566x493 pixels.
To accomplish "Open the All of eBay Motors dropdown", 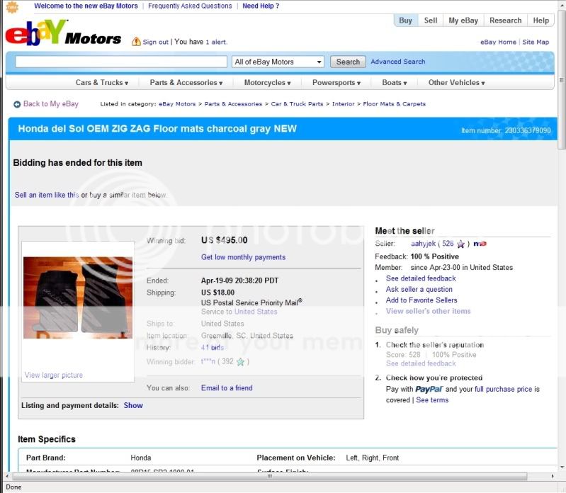I will (278, 62).
